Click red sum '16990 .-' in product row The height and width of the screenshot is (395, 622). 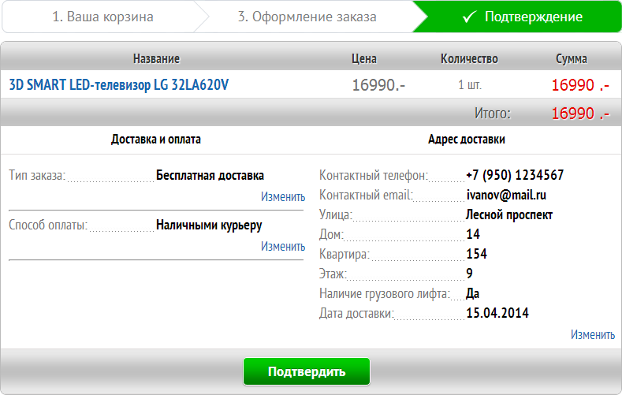coord(580,85)
